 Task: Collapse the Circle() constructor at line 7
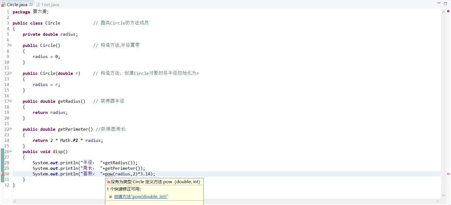[x=11, y=45]
